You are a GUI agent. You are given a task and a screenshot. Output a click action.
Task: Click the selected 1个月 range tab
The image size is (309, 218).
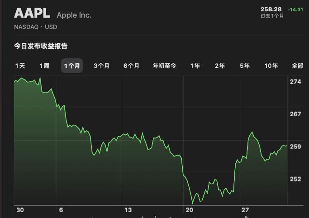(x=72, y=66)
